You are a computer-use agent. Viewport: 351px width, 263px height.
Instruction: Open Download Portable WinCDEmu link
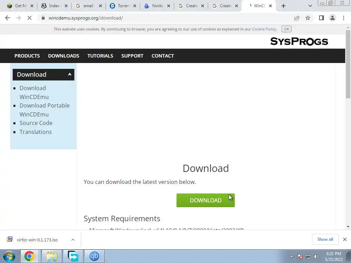[x=45, y=110]
